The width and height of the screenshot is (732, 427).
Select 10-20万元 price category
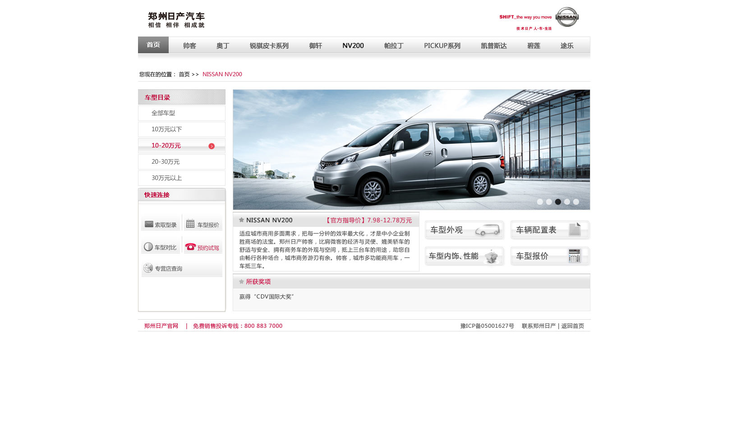[182, 146]
